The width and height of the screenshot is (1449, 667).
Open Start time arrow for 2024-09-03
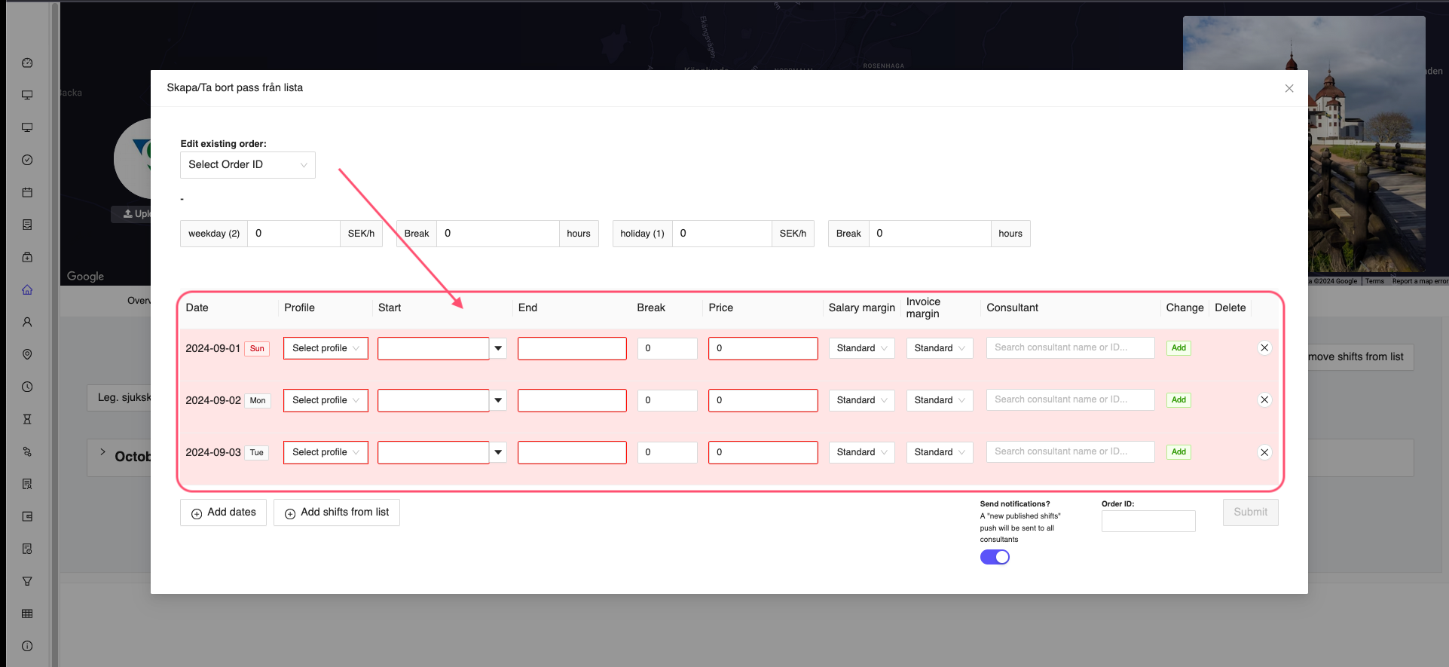(498, 452)
